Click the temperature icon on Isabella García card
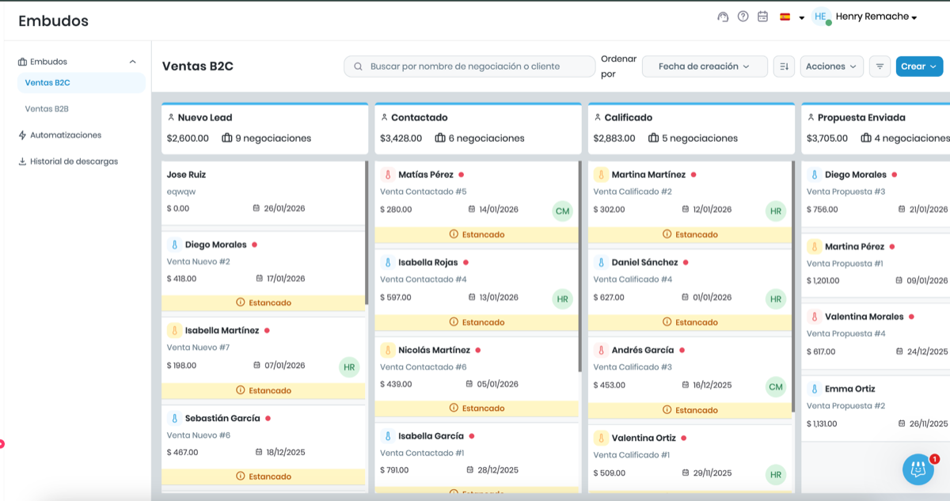The height and width of the screenshot is (501, 950). tap(387, 435)
